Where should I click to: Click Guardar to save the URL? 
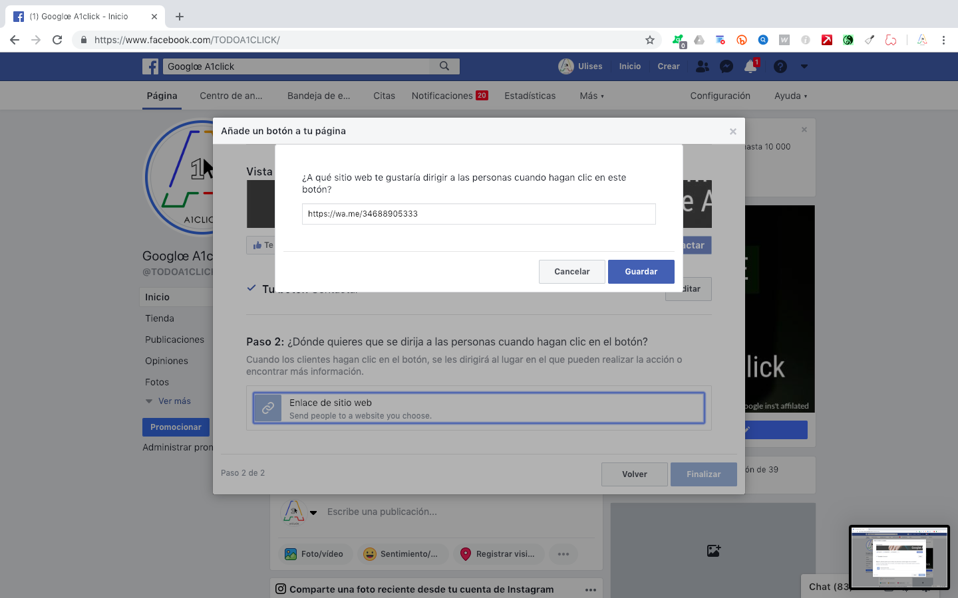(x=641, y=272)
